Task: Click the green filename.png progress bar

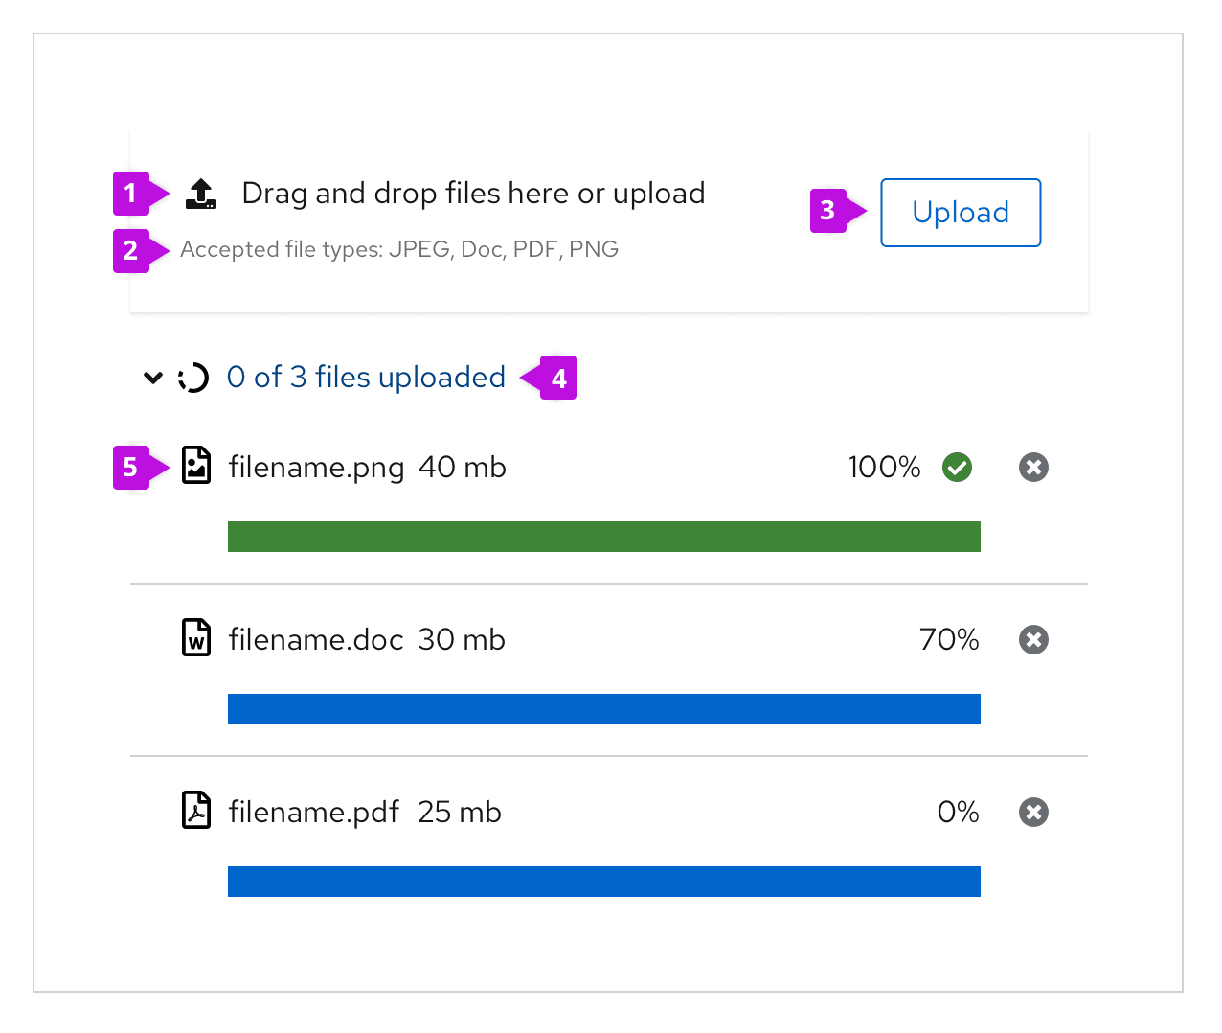Action: click(x=603, y=537)
